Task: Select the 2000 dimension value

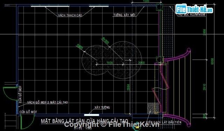Action: [141, 63]
